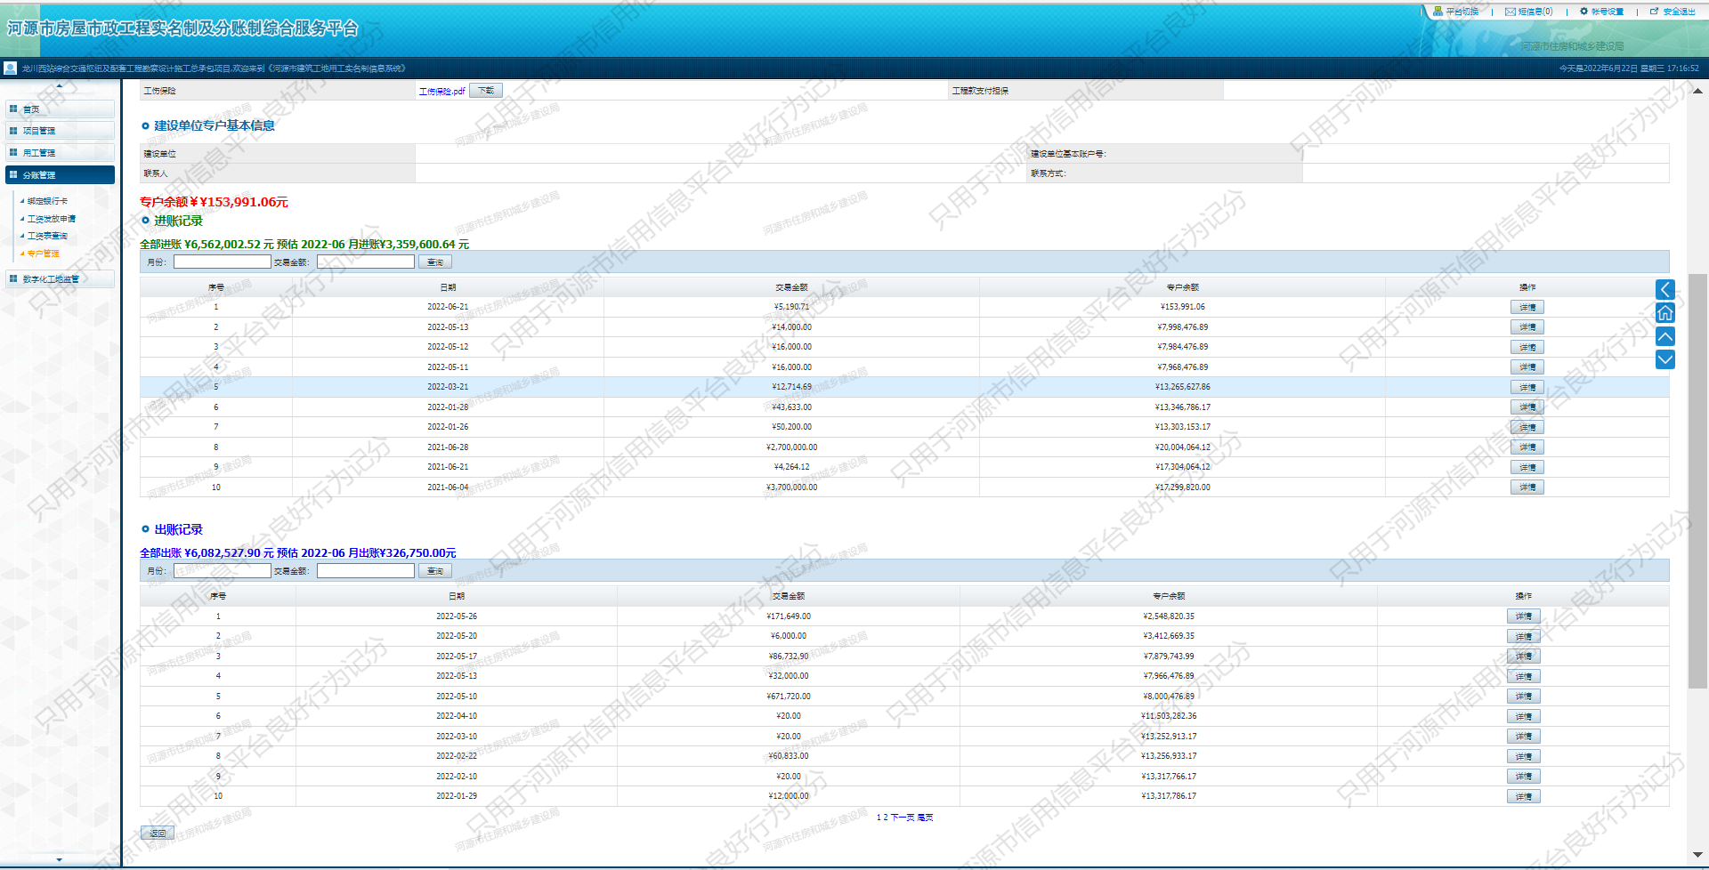This screenshot has height=870, width=1709.
Task: Click the 平台切换 platform switch icon
Action: [x=1438, y=12]
